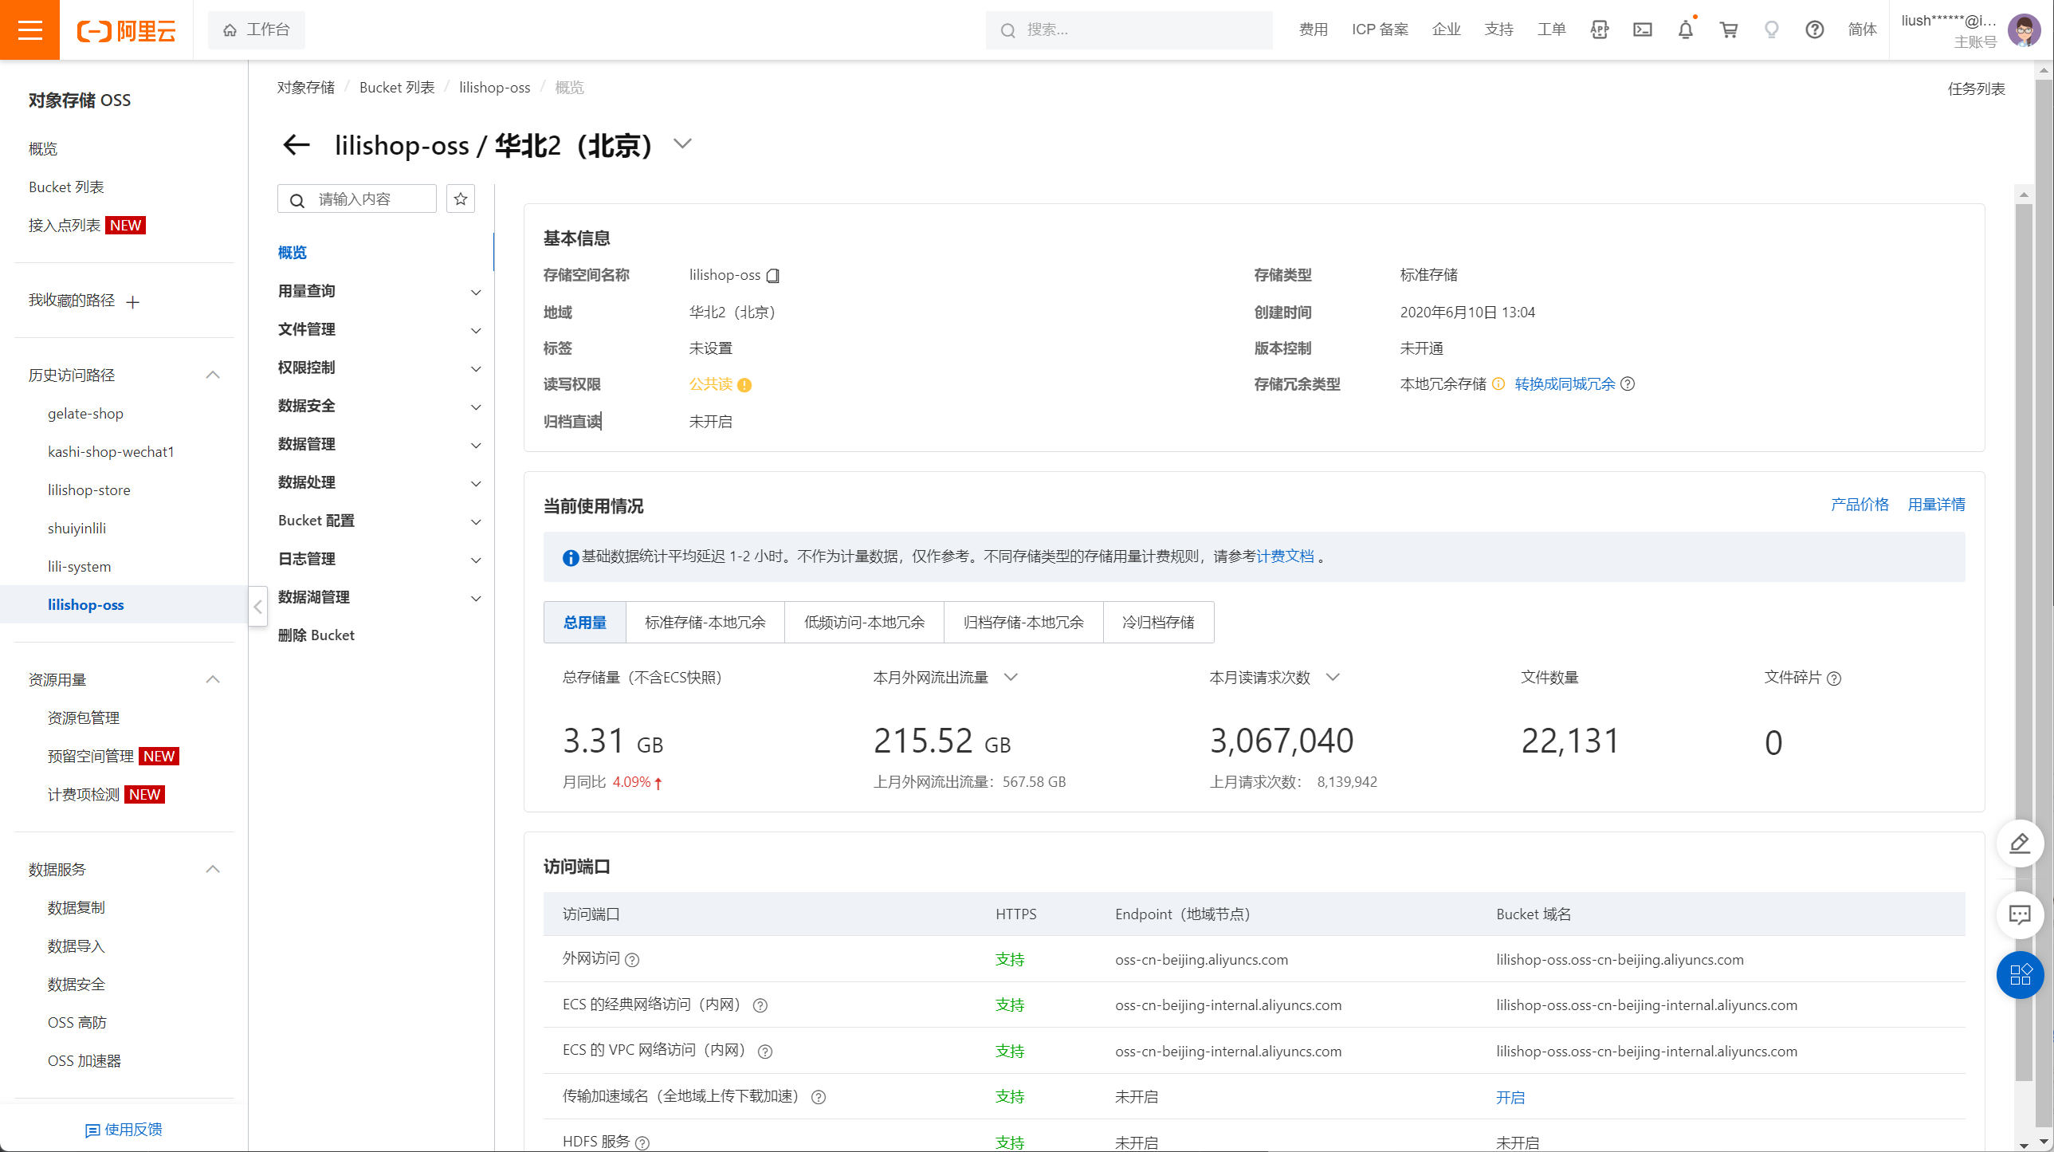Click info icon beside 本地冗余存储

(1499, 383)
